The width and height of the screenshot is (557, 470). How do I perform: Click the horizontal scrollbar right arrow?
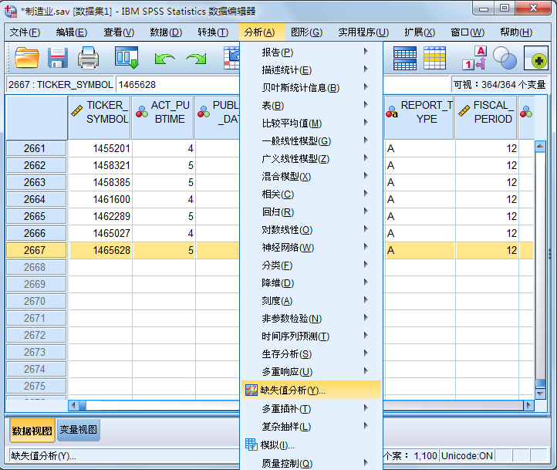pos(528,405)
